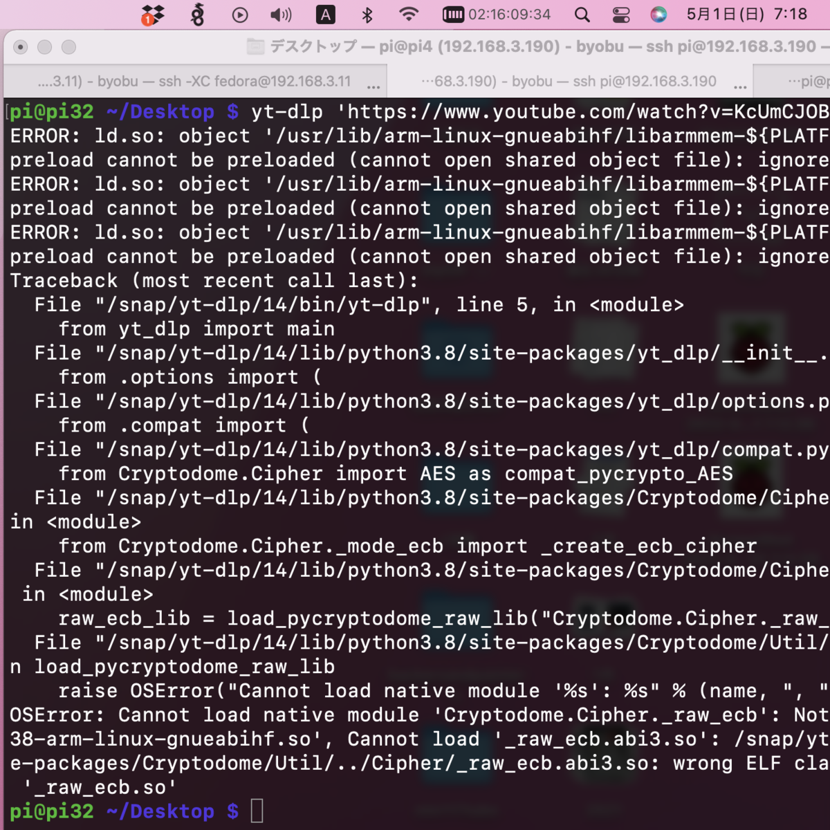
Task: Open the Wi-Fi status menu
Action: point(409,14)
